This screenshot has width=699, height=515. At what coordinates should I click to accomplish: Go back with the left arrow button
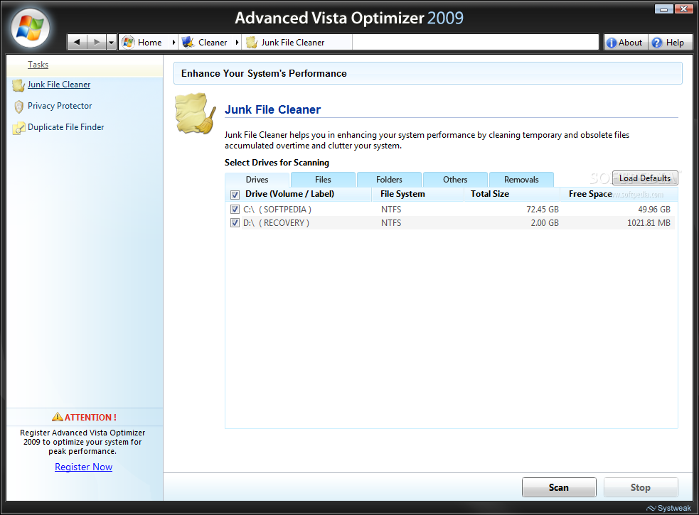pos(77,43)
